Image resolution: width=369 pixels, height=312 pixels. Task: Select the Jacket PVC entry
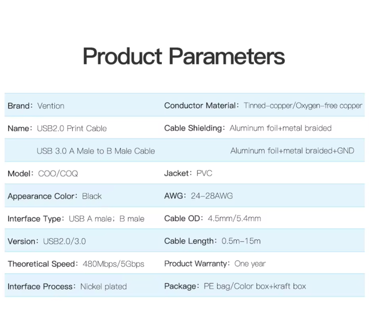pos(188,173)
